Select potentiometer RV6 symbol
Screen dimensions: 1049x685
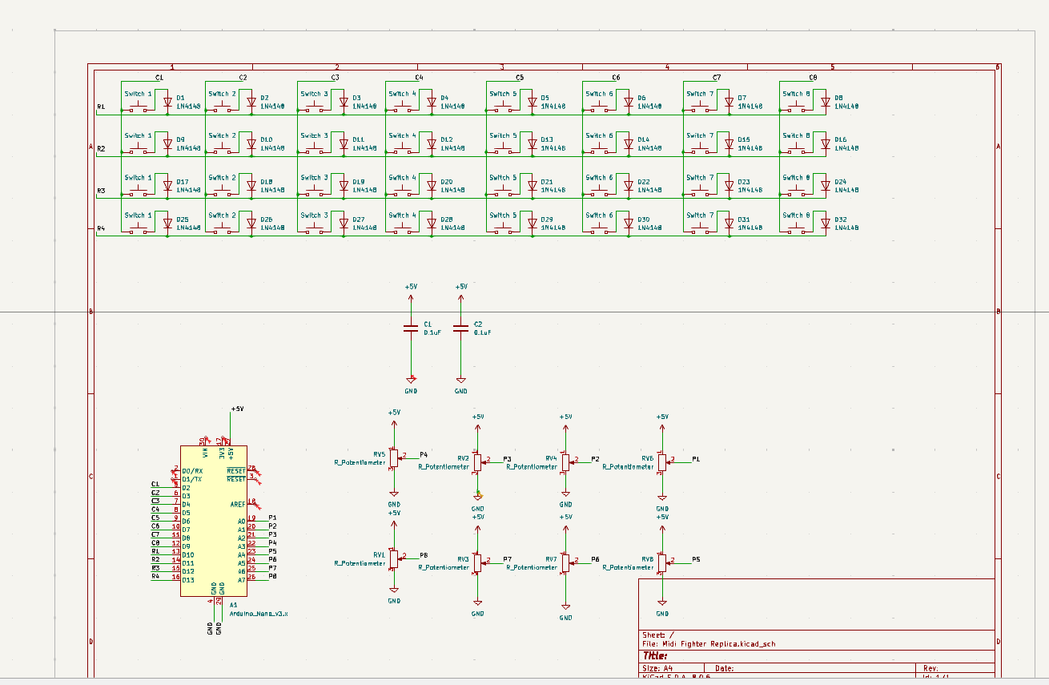coord(663,462)
